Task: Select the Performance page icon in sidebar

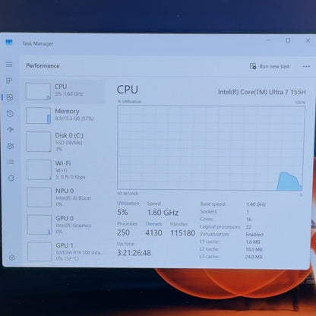Action: coord(10,97)
